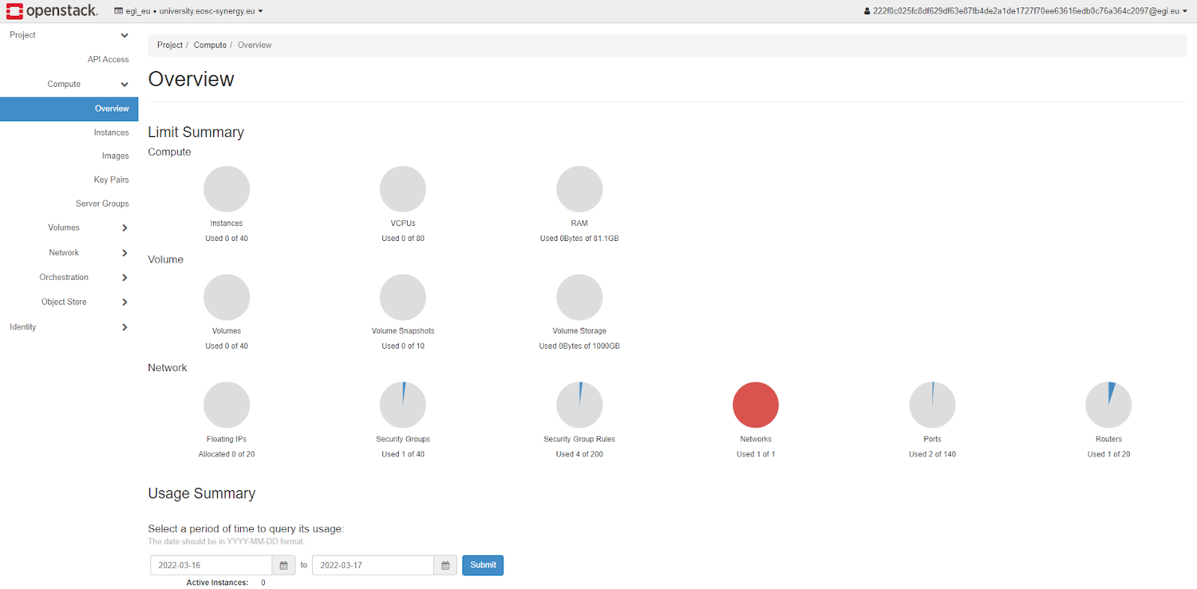Click the OpenStack logo
Screen dimensions: 1197x589
[52, 10]
